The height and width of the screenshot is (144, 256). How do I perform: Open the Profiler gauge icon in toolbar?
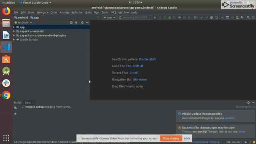[x=180, y=18]
